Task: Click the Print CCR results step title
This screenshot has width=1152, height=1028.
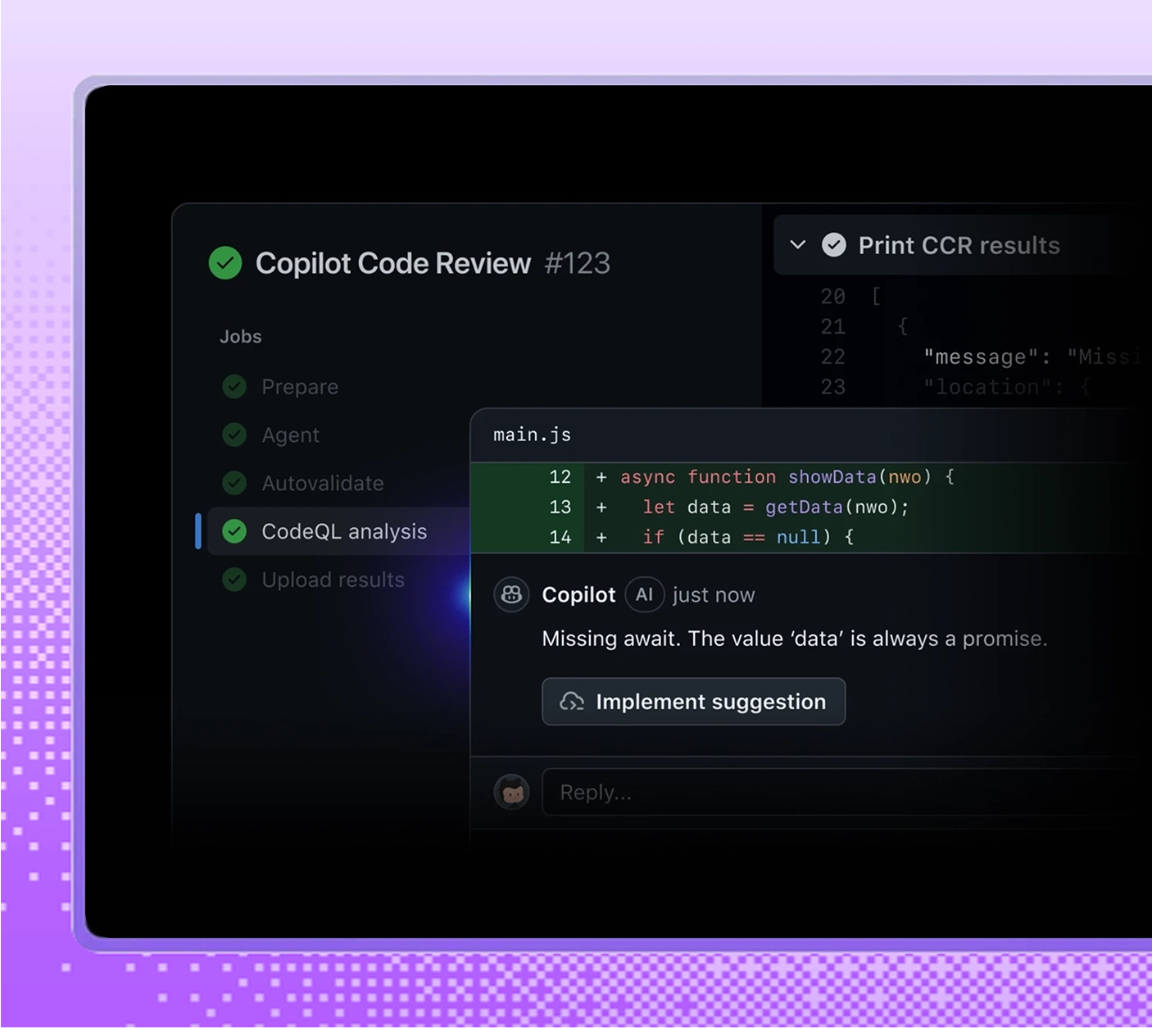Action: 959,245
